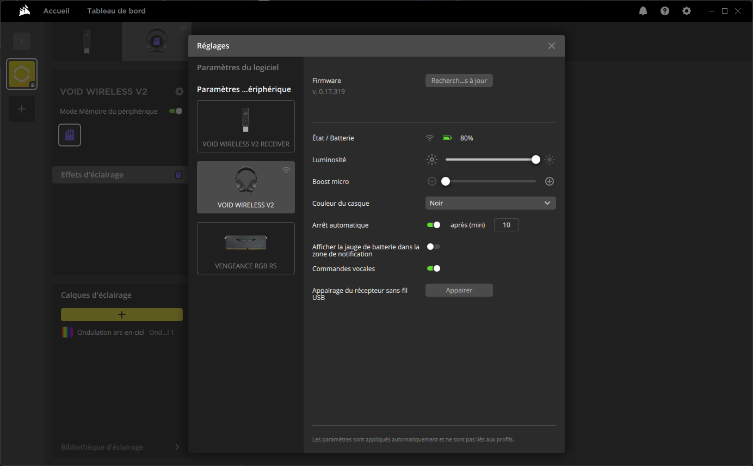
Task: Add a lighting layer with yellow plus bar
Action: (122, 315)
